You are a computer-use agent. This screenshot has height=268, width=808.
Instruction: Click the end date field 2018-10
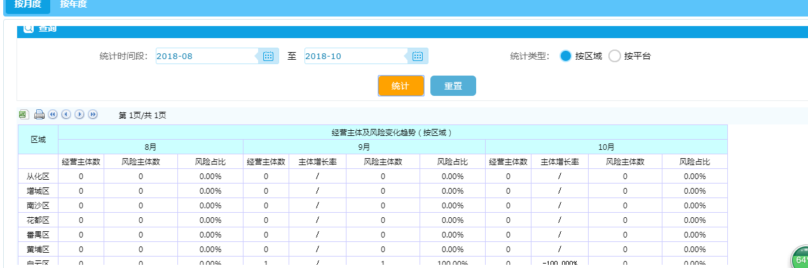pyautogui.click(x=354, y=56)
